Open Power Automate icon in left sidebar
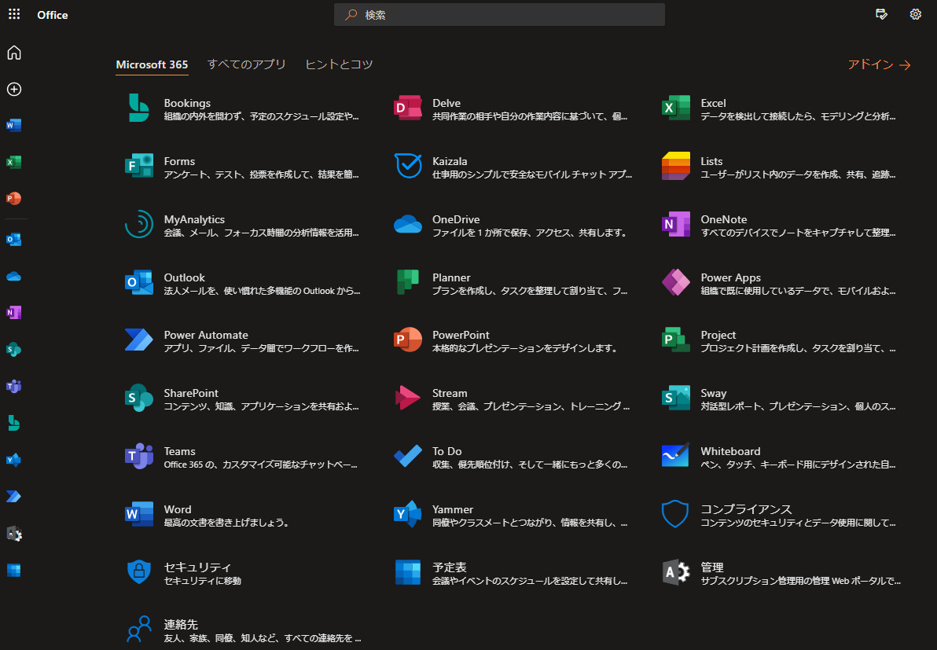This screenshot has width=937, height=650. (13, 497)
